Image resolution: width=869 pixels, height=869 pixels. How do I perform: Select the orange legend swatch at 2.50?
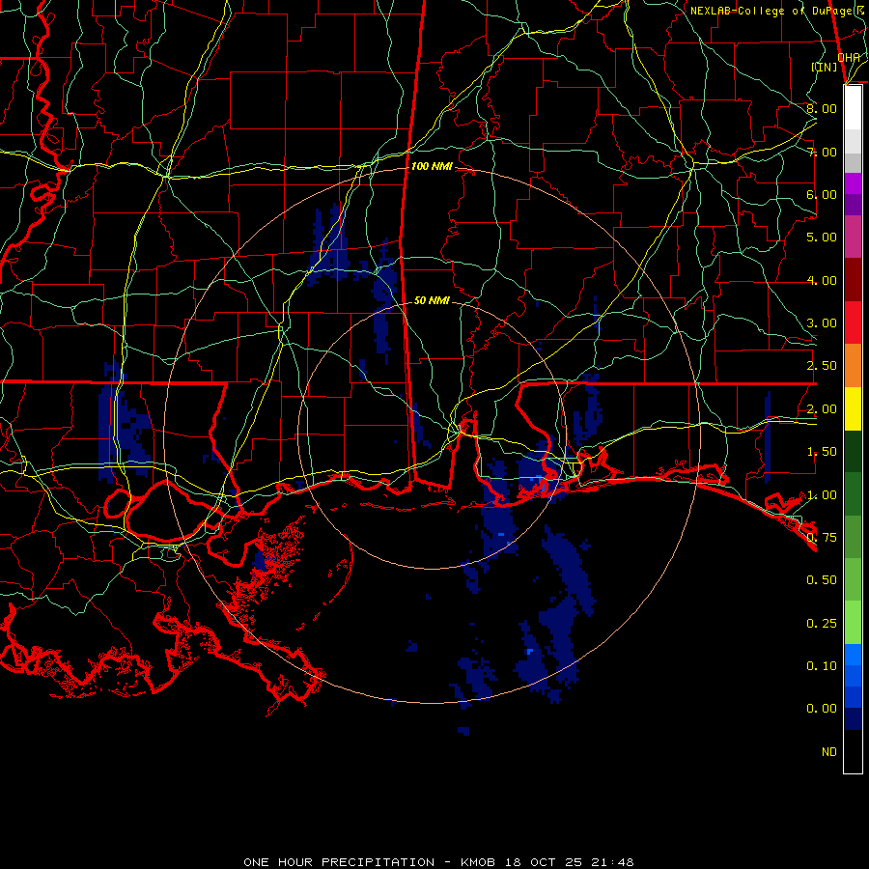tap(853, 366)
